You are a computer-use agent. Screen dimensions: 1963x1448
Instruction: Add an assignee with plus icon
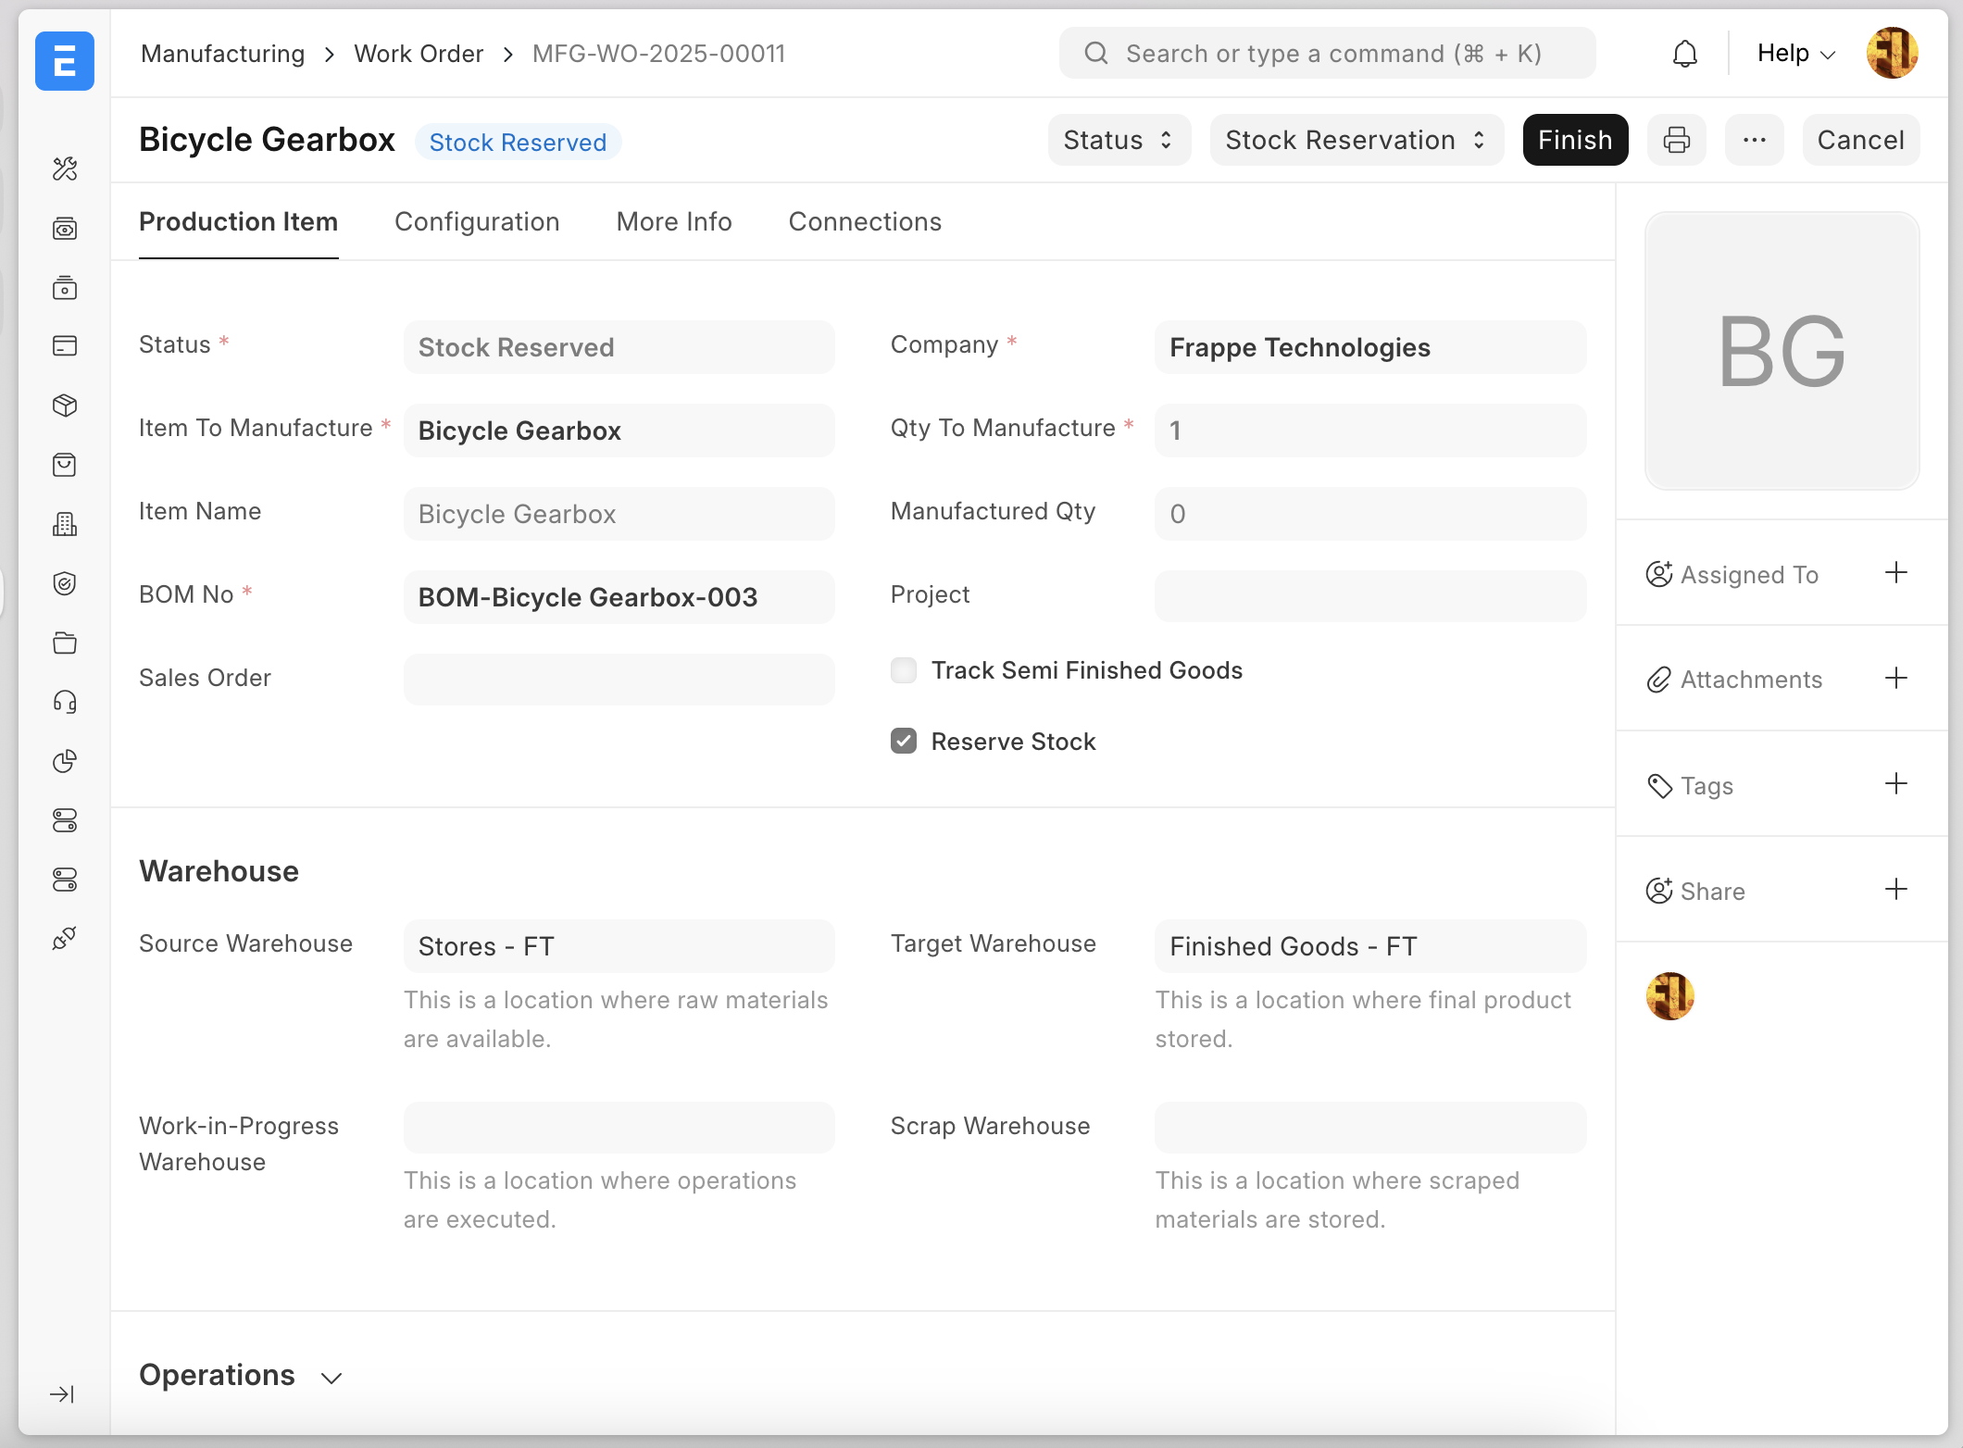1895,573
